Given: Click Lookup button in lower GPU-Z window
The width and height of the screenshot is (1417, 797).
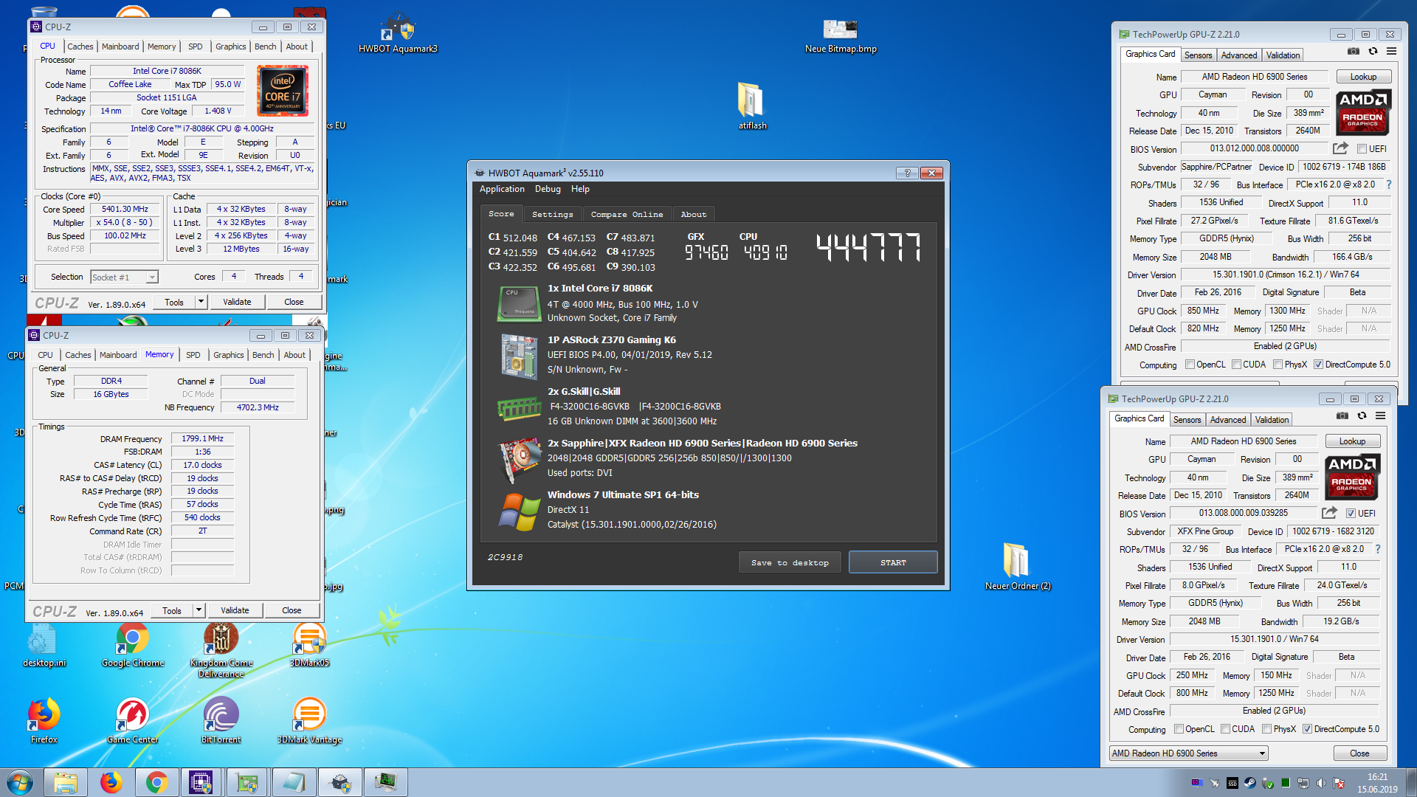Looking at the screenshot, I should pyautogui.click(x=1352, y=441).
